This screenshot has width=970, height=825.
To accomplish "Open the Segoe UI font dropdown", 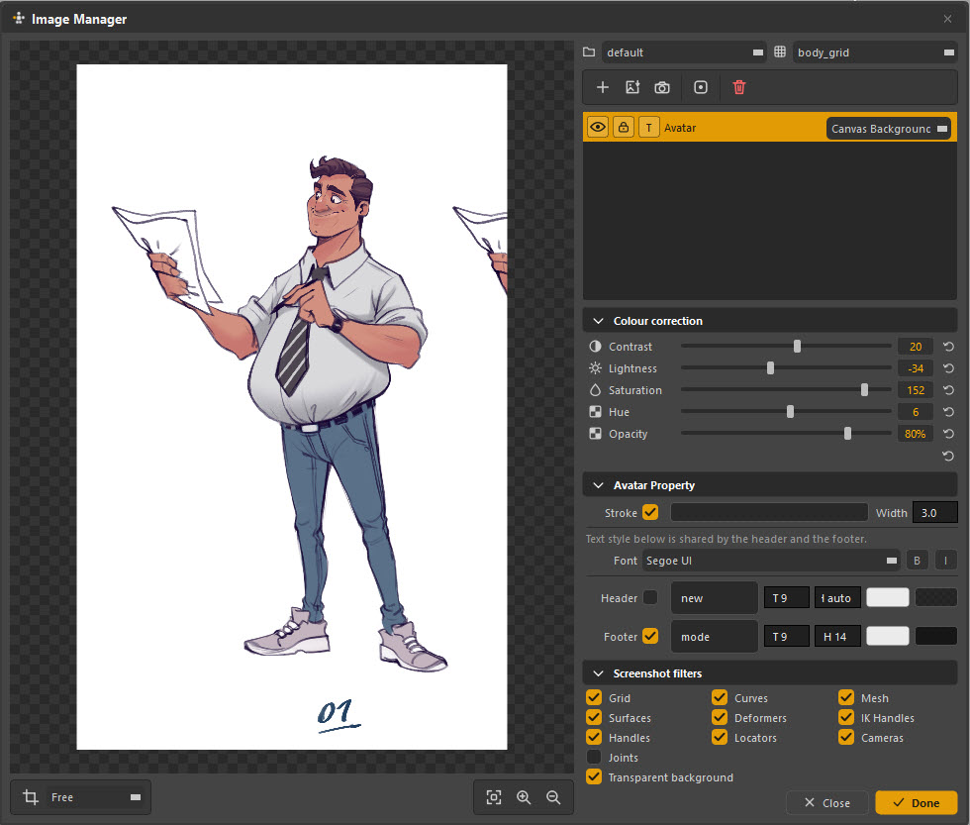I will pos(771,561).
